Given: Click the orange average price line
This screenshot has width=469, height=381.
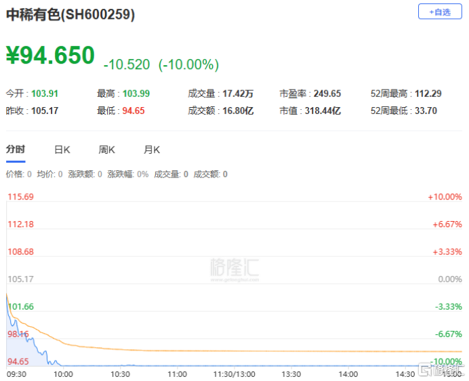Looking at the screenshot, I should click(x=203, y=350).
